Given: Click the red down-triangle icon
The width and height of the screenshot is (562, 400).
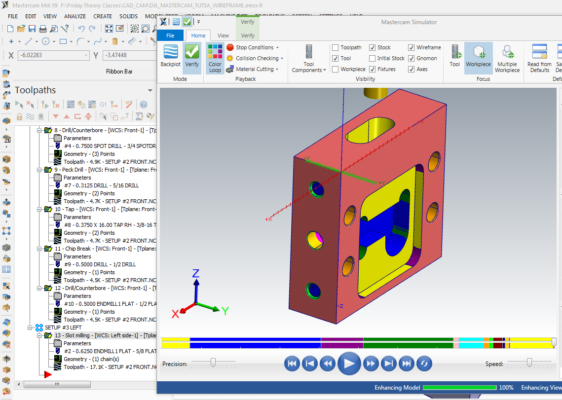Looking at the screenshot, I should (x=56, y=116).
